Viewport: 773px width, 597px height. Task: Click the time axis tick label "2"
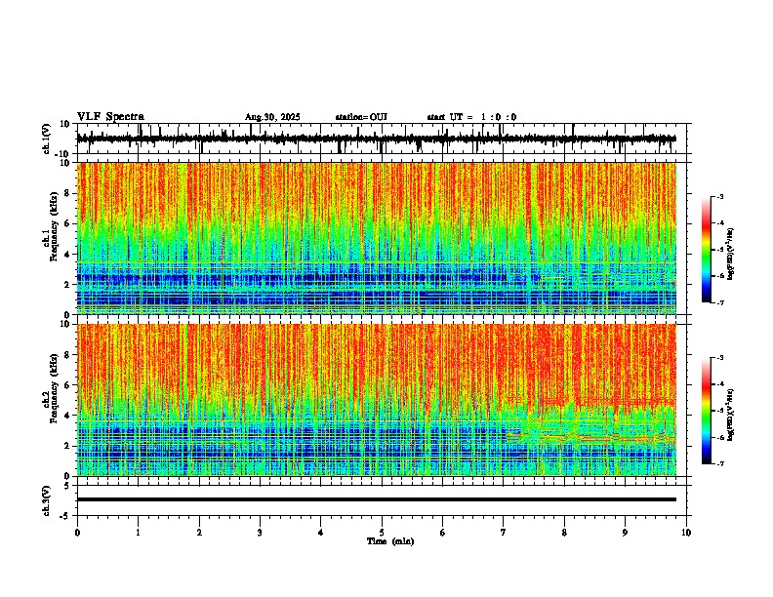click(199, 533)
